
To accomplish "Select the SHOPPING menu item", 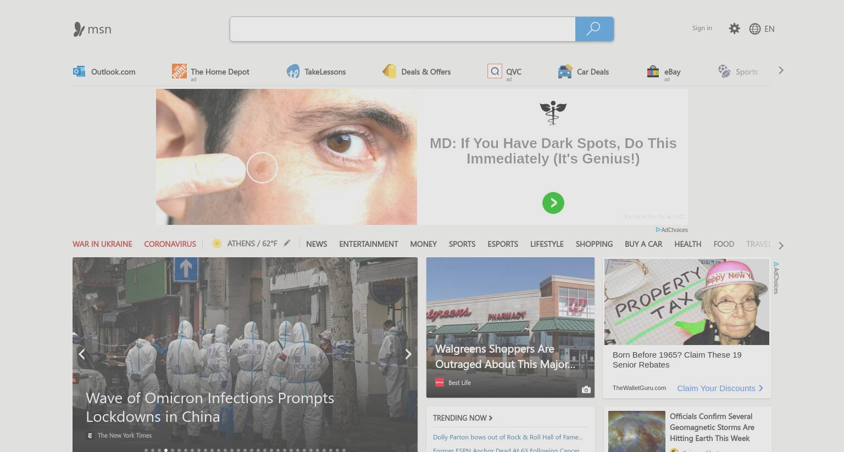I will [x=594, y=244].
